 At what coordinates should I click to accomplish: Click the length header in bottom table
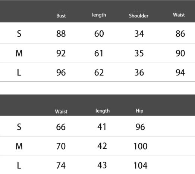pos(103,111)
